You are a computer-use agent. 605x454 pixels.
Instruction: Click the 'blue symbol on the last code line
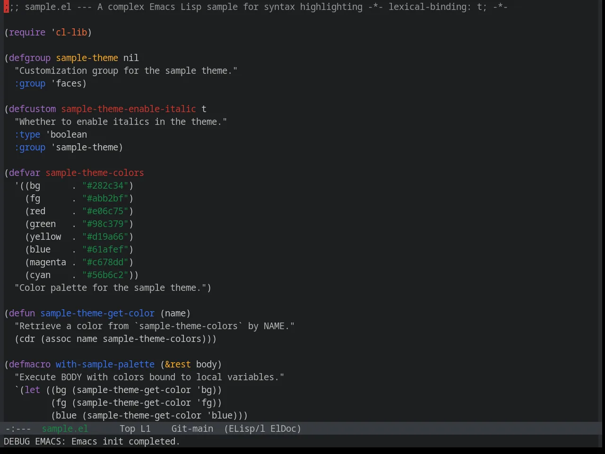click(x=220, y=415)
